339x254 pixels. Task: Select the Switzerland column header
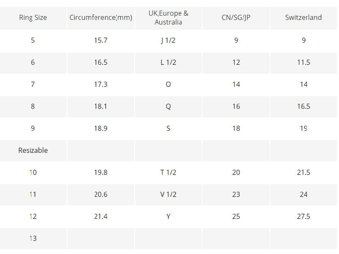303,17
